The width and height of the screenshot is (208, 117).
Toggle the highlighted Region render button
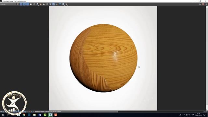tap(54, 4)
